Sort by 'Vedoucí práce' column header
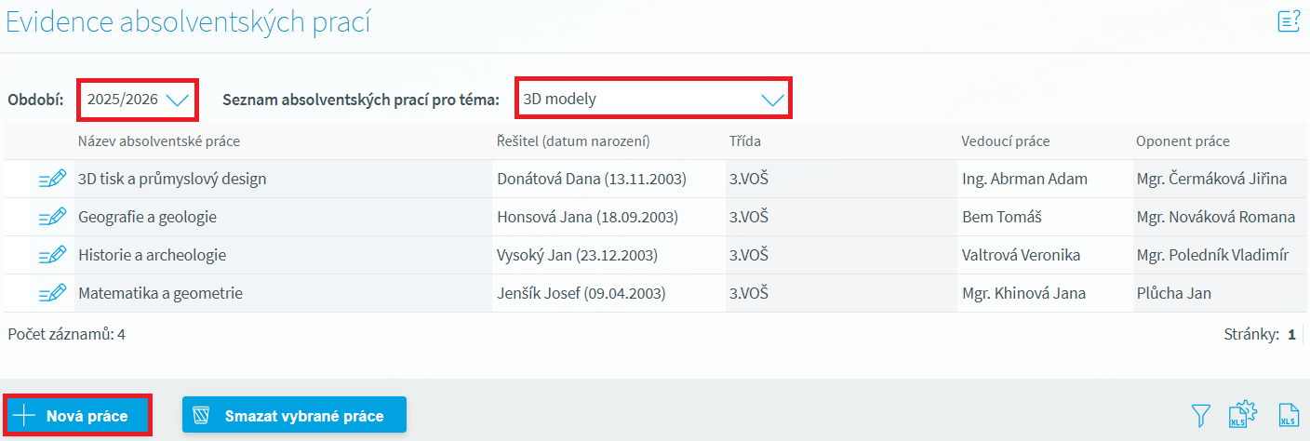The height and width of the screenshot is (441, 1310). click(1006, 141)
